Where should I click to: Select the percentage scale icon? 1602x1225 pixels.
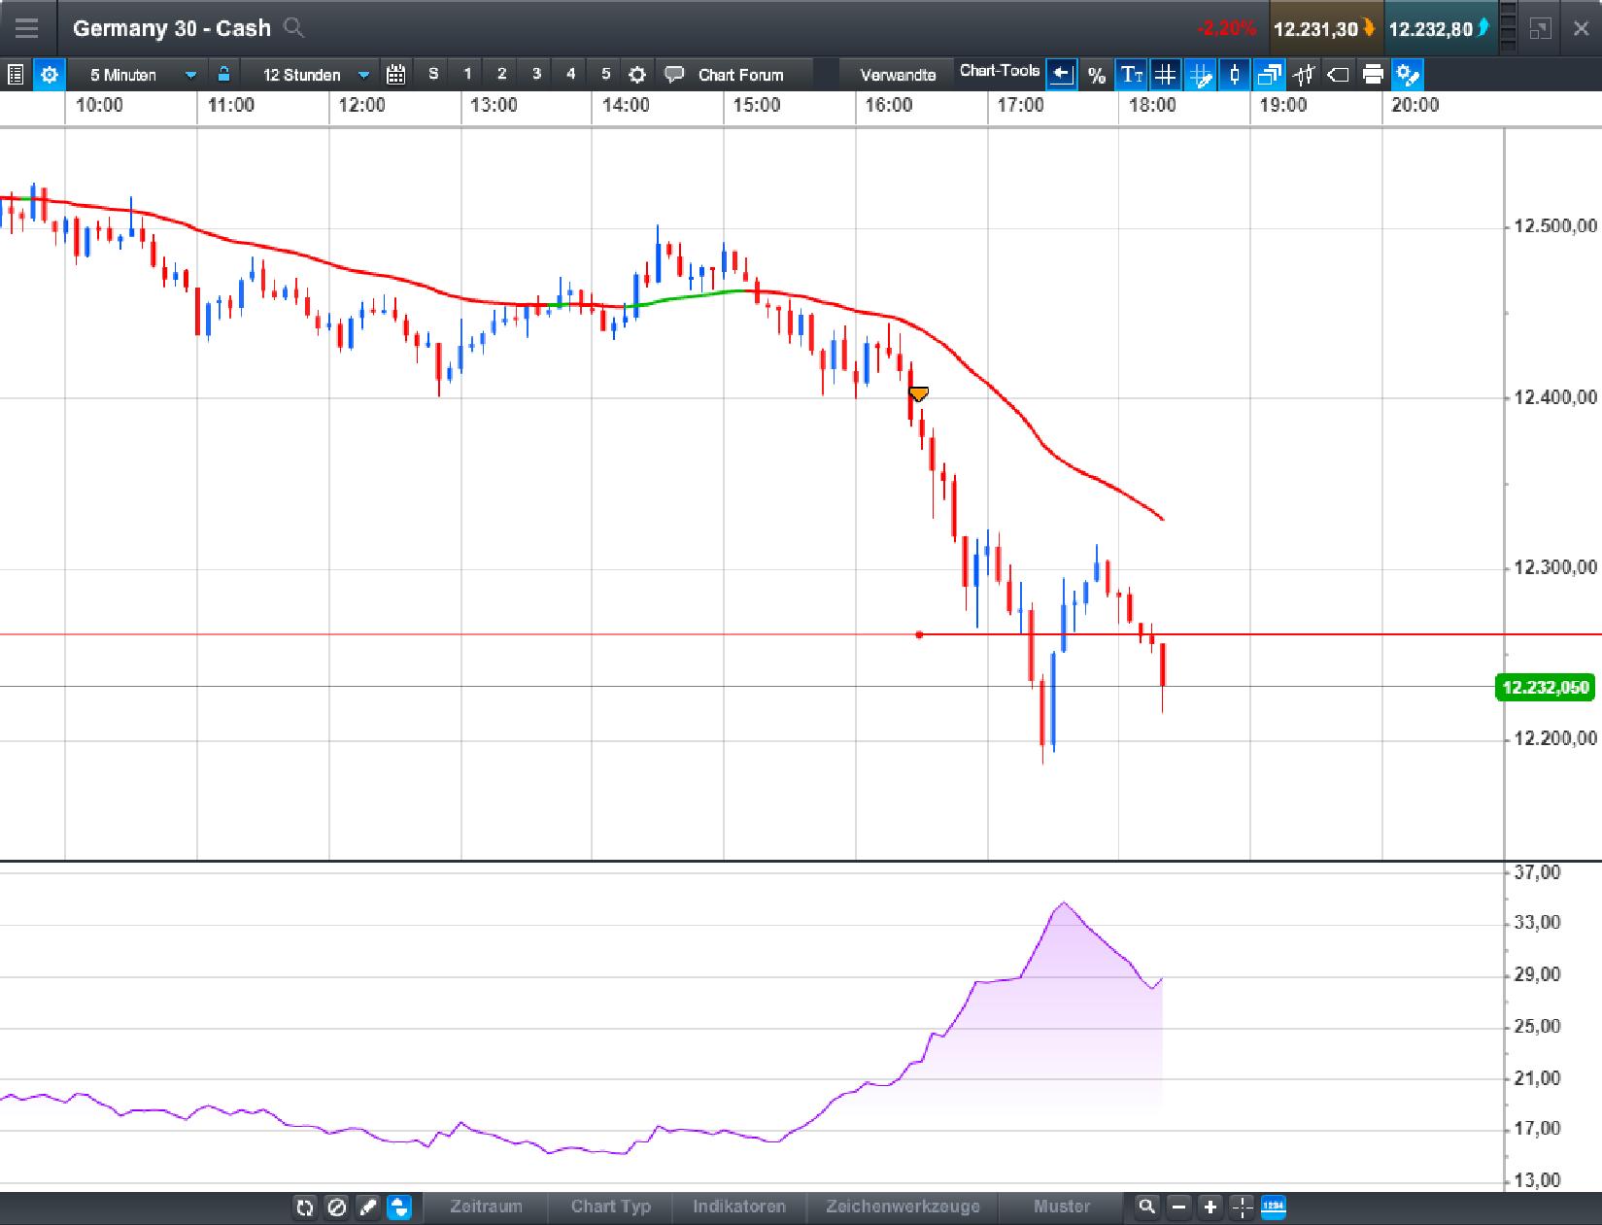pyautogui.click(x=1096, y=74)
